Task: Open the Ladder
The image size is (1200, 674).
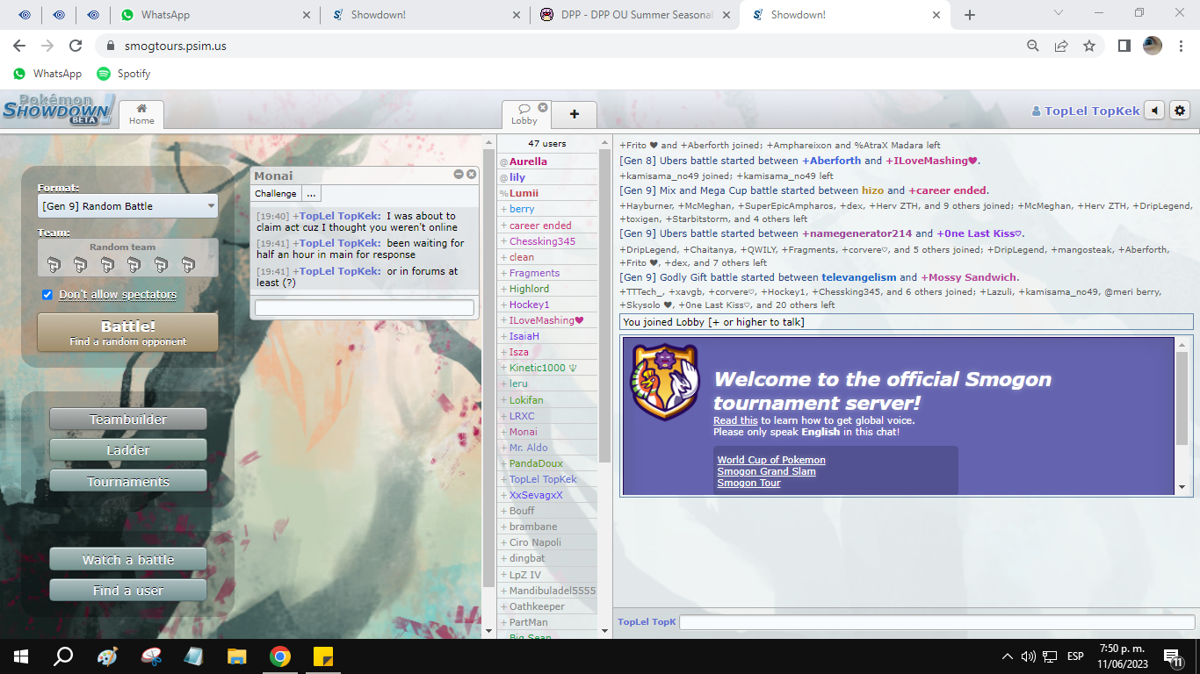Action: (x=128, y=450)
